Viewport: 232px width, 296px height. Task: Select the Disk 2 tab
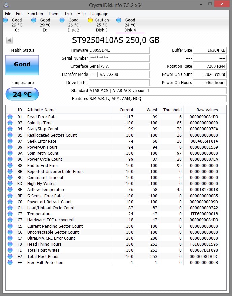[74, 25]
